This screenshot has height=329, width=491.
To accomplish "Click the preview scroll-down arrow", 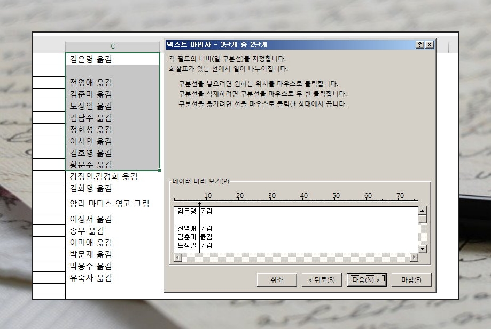I will click(422, 249).
